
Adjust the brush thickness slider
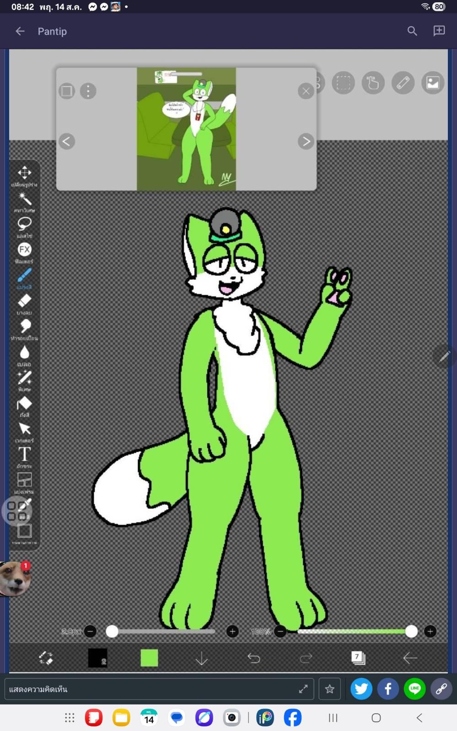161,631
